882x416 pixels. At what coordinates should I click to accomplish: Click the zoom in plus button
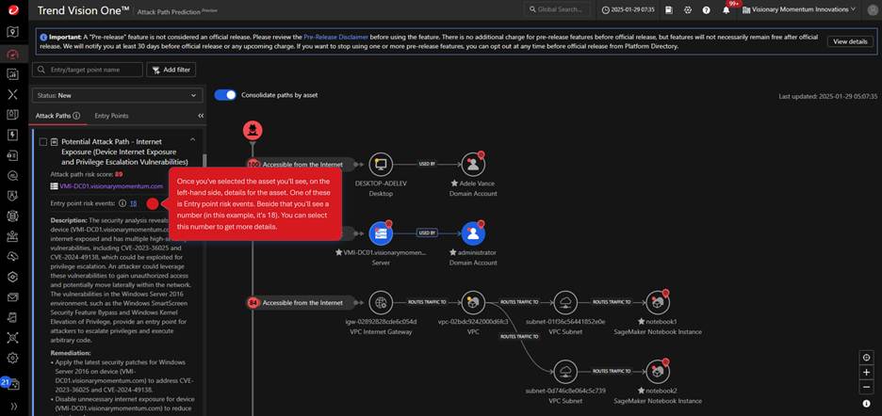(x=866, y=372)
